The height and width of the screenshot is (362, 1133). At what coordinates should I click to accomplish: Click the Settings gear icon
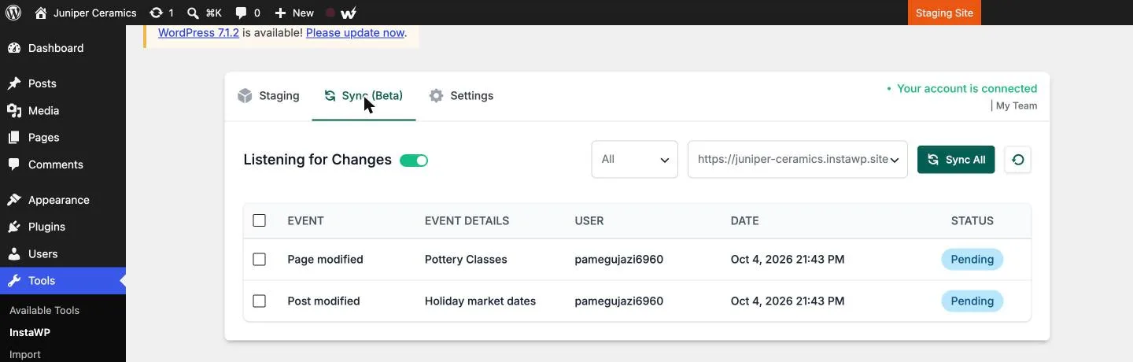436,96
